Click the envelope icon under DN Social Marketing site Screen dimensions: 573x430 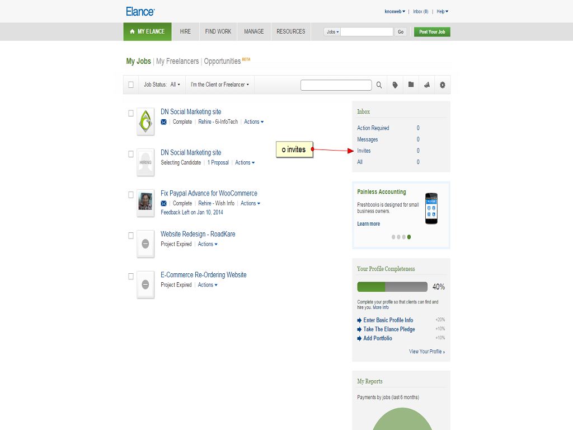pyautogui.click(x=164, y=121)
